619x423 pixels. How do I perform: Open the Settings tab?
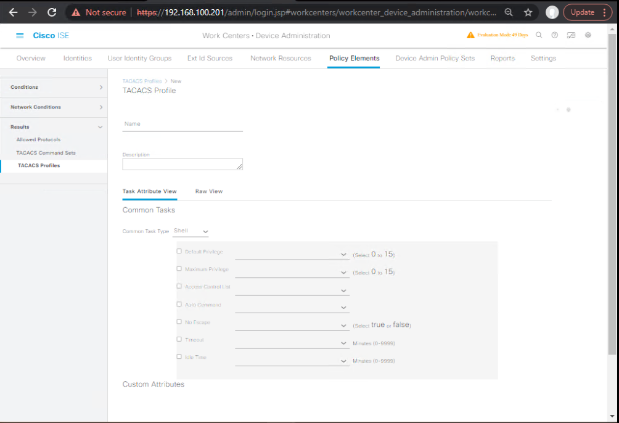point(543,58)
